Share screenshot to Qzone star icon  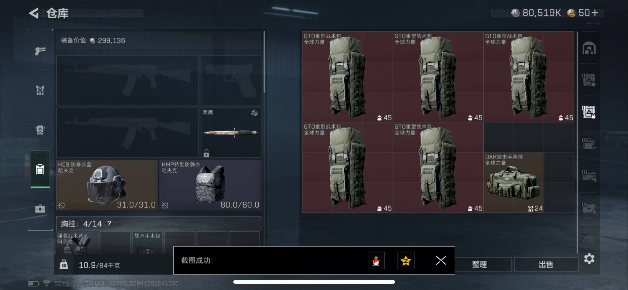pos(406,260)
